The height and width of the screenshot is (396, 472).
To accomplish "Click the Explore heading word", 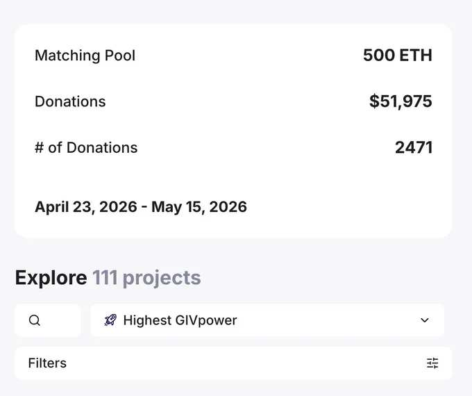I will click(51, 278).
